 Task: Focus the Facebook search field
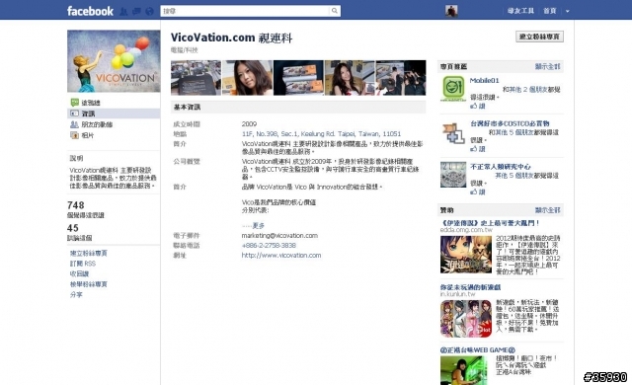point(246,11)
